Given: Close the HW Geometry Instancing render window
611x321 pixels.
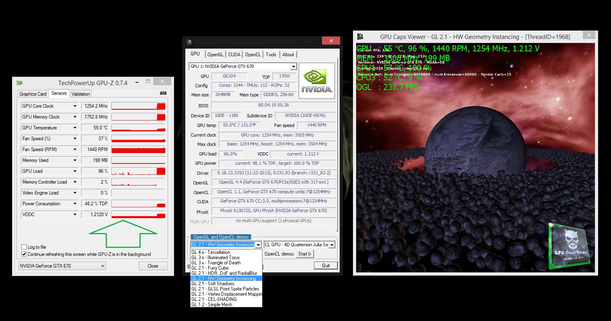Looking at the screenshot, I should (589, 35).
